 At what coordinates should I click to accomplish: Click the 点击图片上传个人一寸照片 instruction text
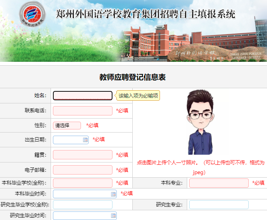pos(168,162)
